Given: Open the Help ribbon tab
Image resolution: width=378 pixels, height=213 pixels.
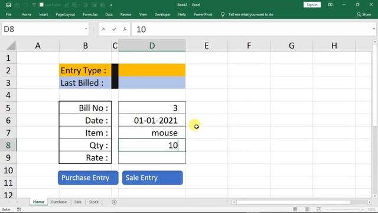Looking at the screenshot, I should (x=182, y=14).
